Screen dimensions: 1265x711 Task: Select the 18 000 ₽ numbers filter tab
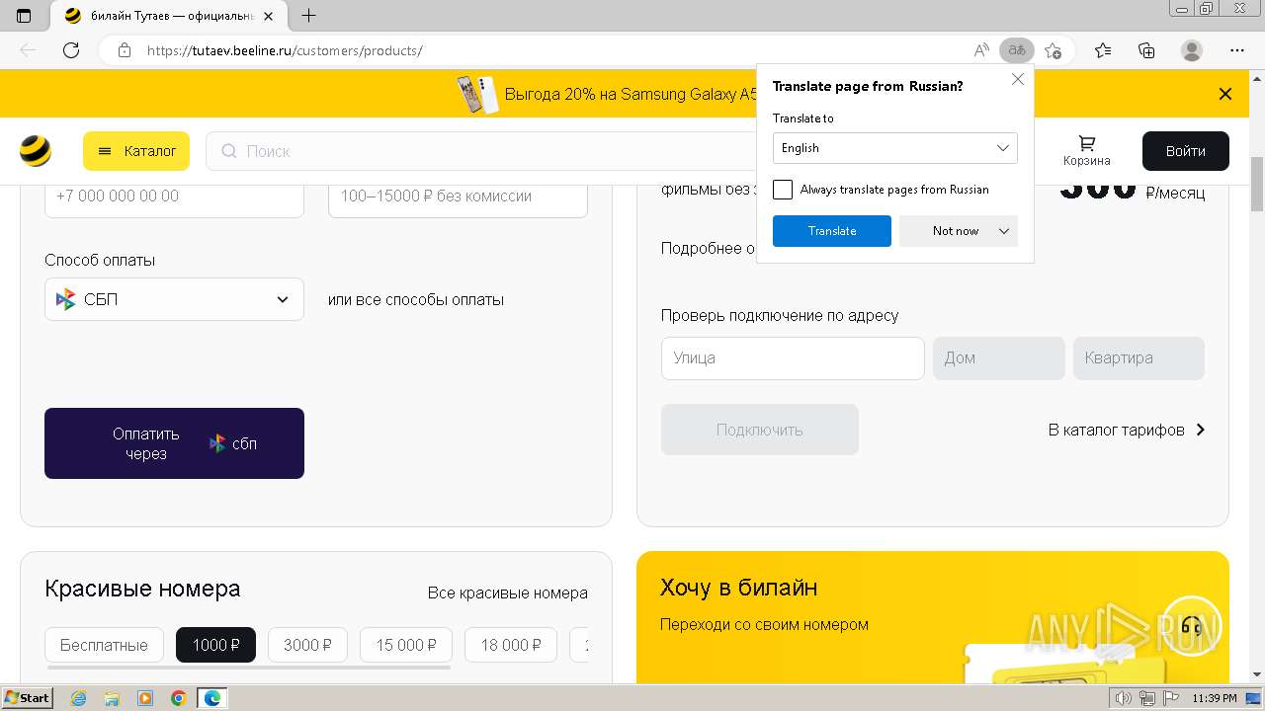click(511, 645)
